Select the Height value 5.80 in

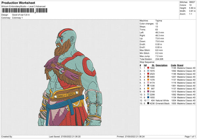point(192,8)
